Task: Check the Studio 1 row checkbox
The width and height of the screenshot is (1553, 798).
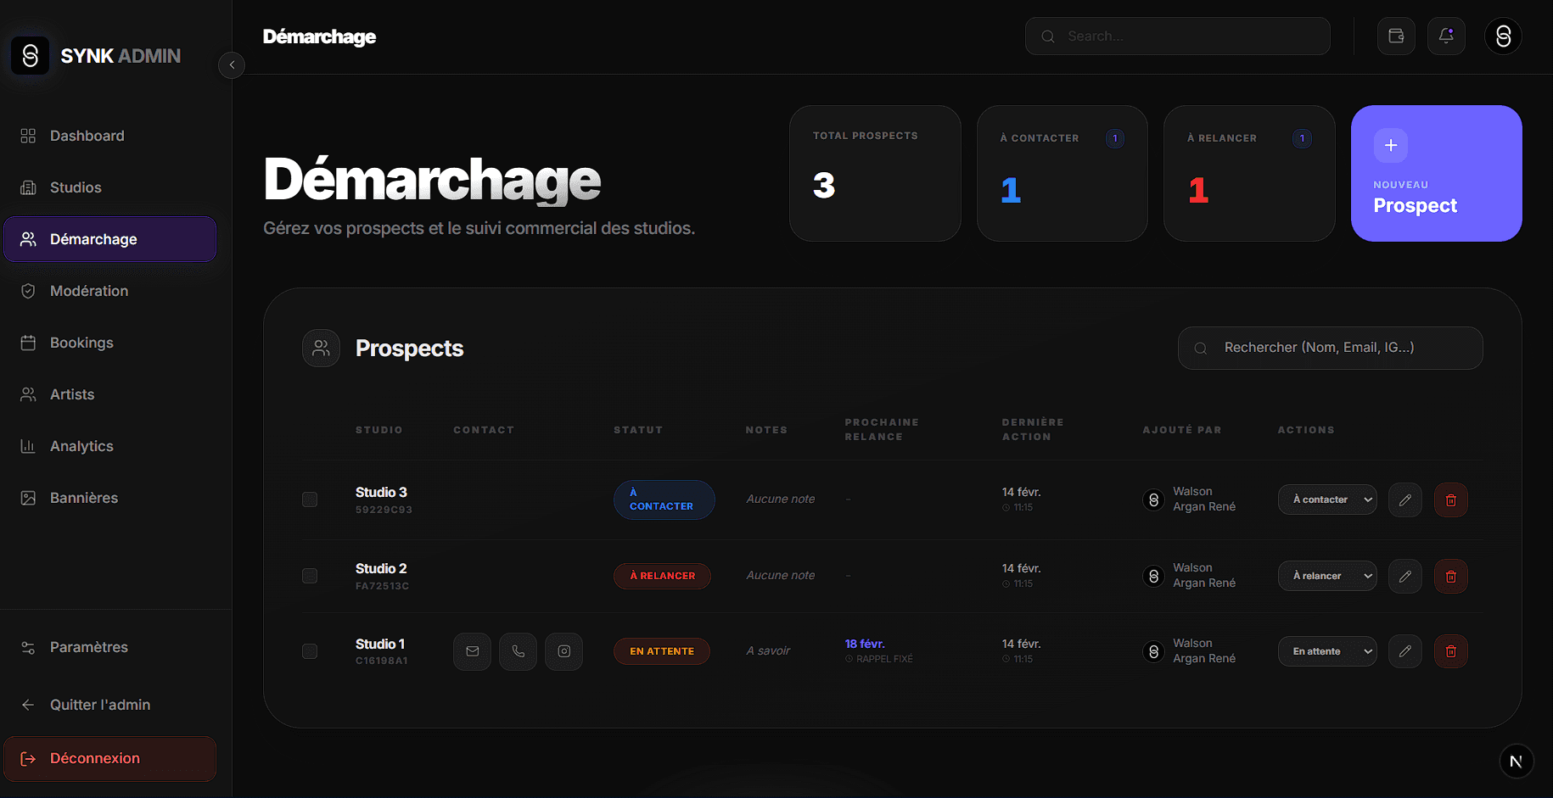Action: (310, 651)
